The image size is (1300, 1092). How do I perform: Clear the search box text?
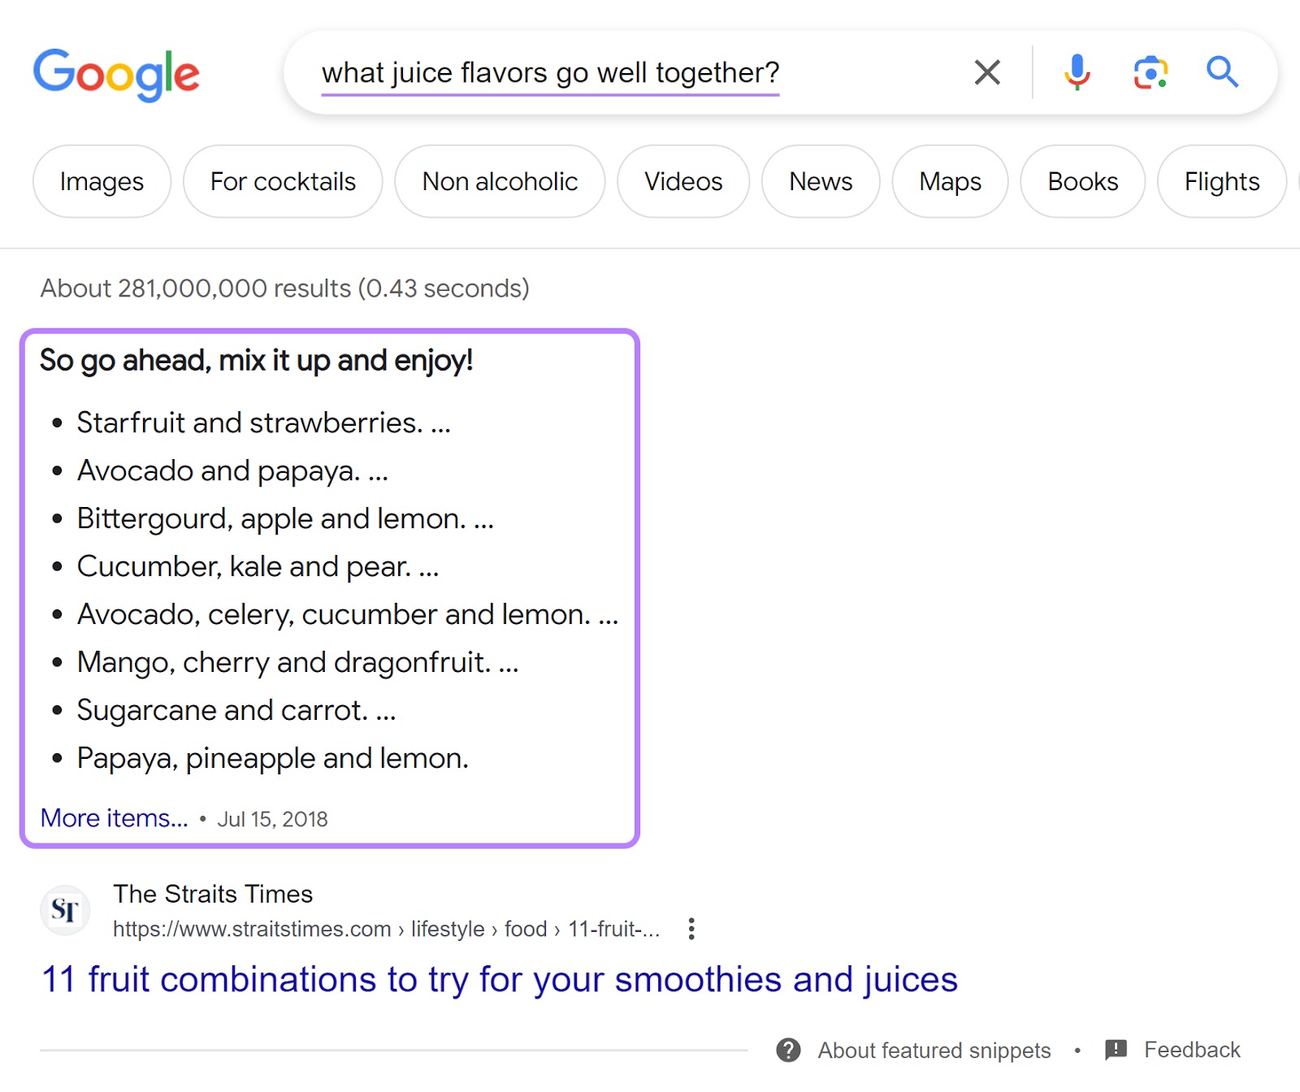[x=987, y=72]
